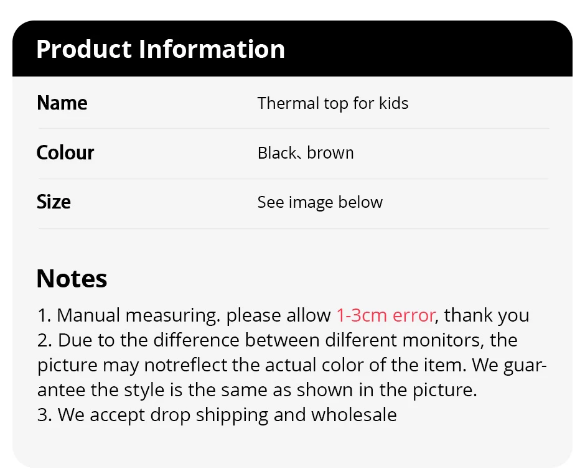This screenshot has height=474, width=585.
Task: Click the Product Information header title
Action: 161,49
